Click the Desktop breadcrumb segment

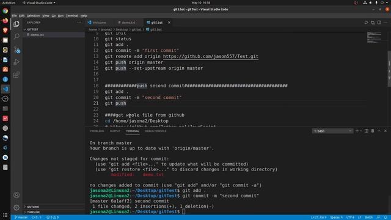122,29
